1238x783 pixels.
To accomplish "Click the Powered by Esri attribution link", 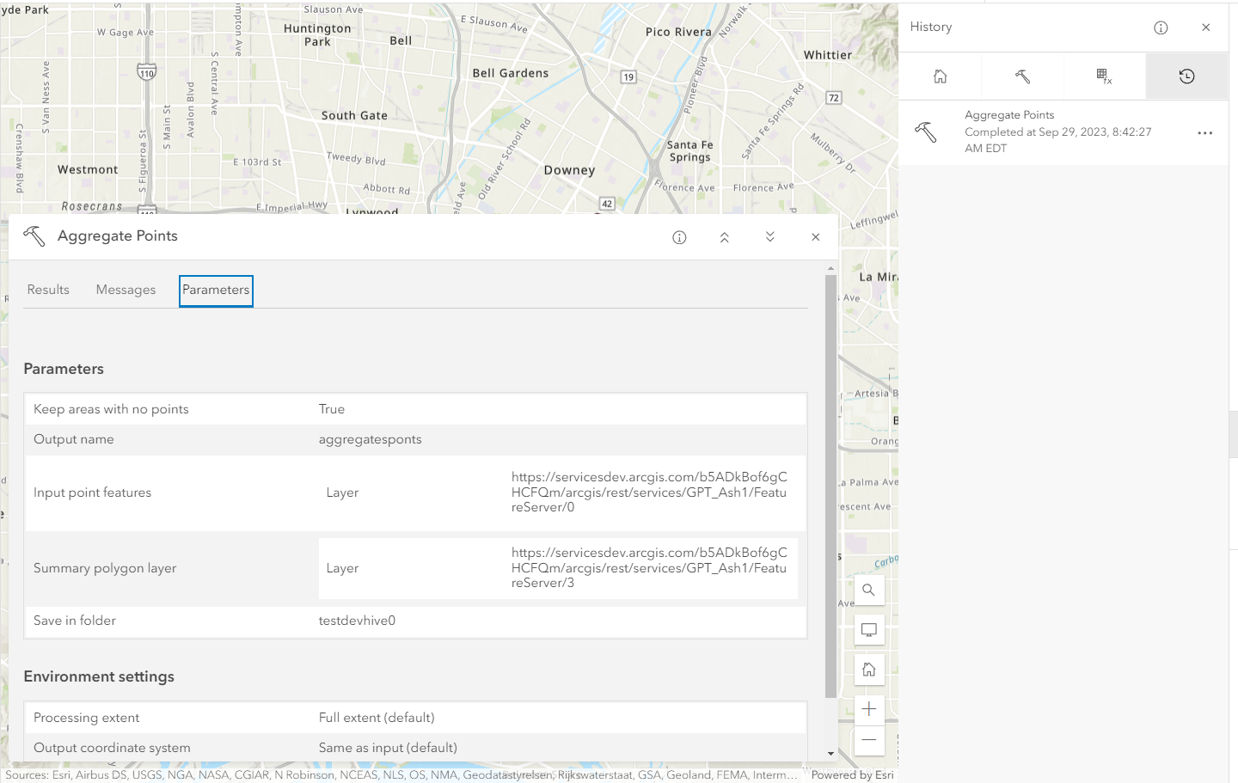I will click(x=851, y=774).
